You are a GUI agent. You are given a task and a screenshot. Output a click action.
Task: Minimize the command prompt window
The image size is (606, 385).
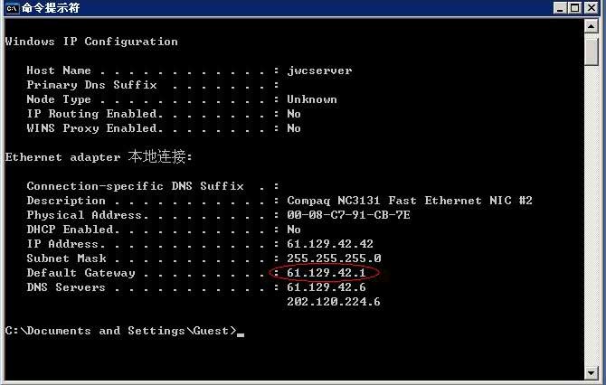(x=562, y=8)
